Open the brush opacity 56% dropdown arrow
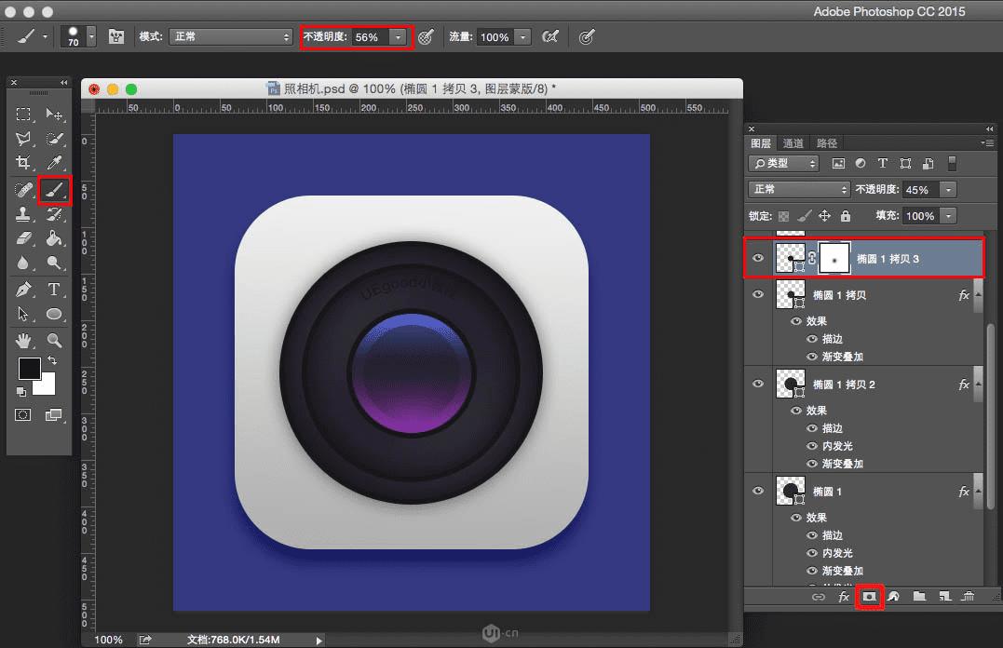The width and height of the screenshot is (1003, 648). (x=399, y=37)
